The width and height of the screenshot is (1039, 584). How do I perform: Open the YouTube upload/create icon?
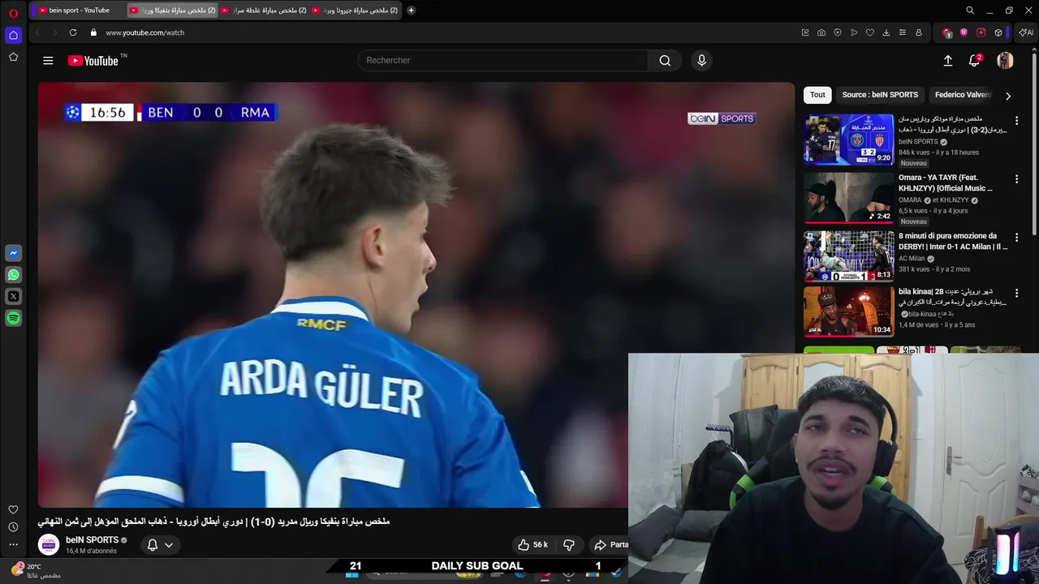coord(947,61)
